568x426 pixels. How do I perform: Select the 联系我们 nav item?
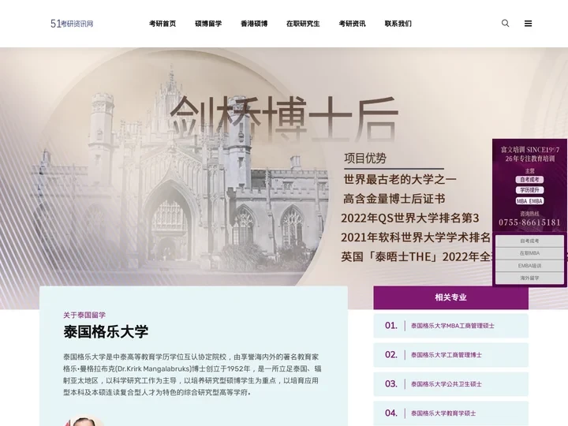click(398, 24)
